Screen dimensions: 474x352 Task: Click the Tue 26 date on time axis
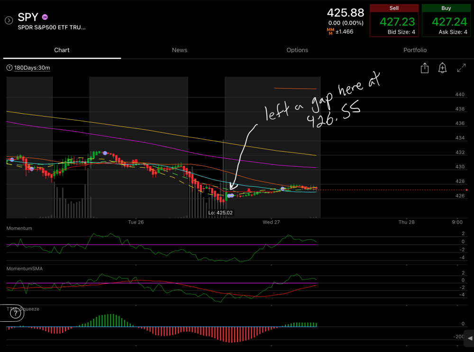pos(136,222)
